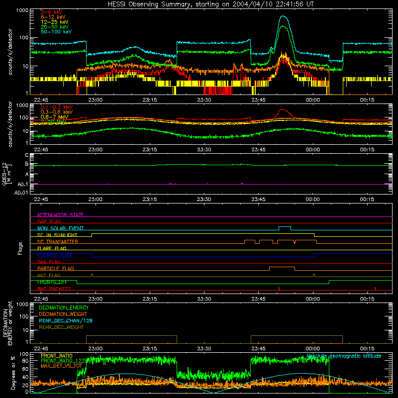The width and height of the screenshot is (398, 398).
Task: Click the SC_IN_SUNLIGHT flag label
Action: pyautogui.click(x=57, y=235)
